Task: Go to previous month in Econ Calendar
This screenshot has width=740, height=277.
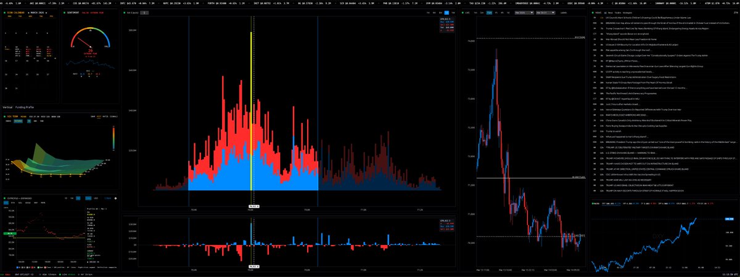Action: point(28,13)
